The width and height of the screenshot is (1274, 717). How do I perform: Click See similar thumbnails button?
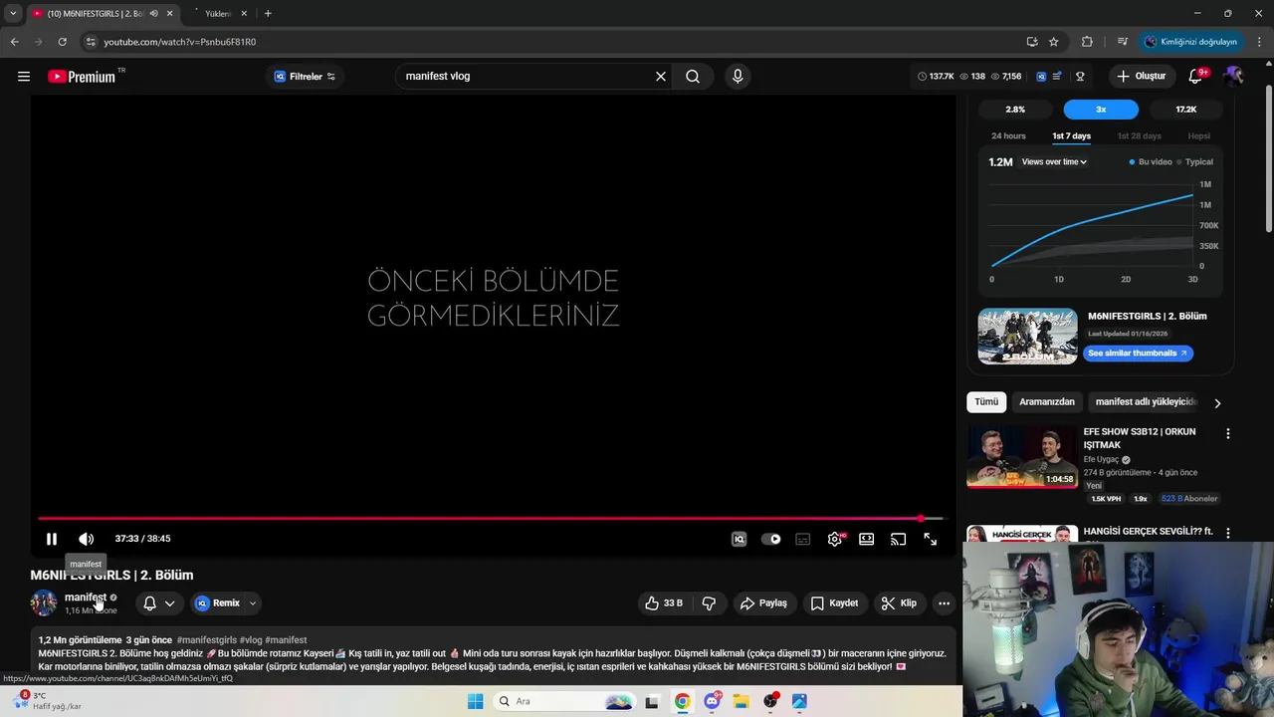[x=1138, y=354]
